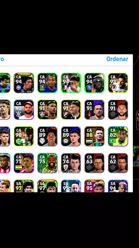Select the SA 94 player card
The height and width of the screenshot is (248, 139).
click(x=118, y=186)
